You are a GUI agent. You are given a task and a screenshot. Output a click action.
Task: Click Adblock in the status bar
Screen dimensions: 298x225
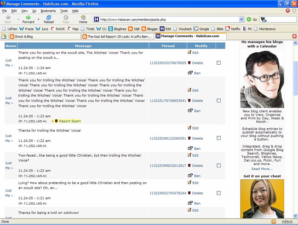[287, 222]
